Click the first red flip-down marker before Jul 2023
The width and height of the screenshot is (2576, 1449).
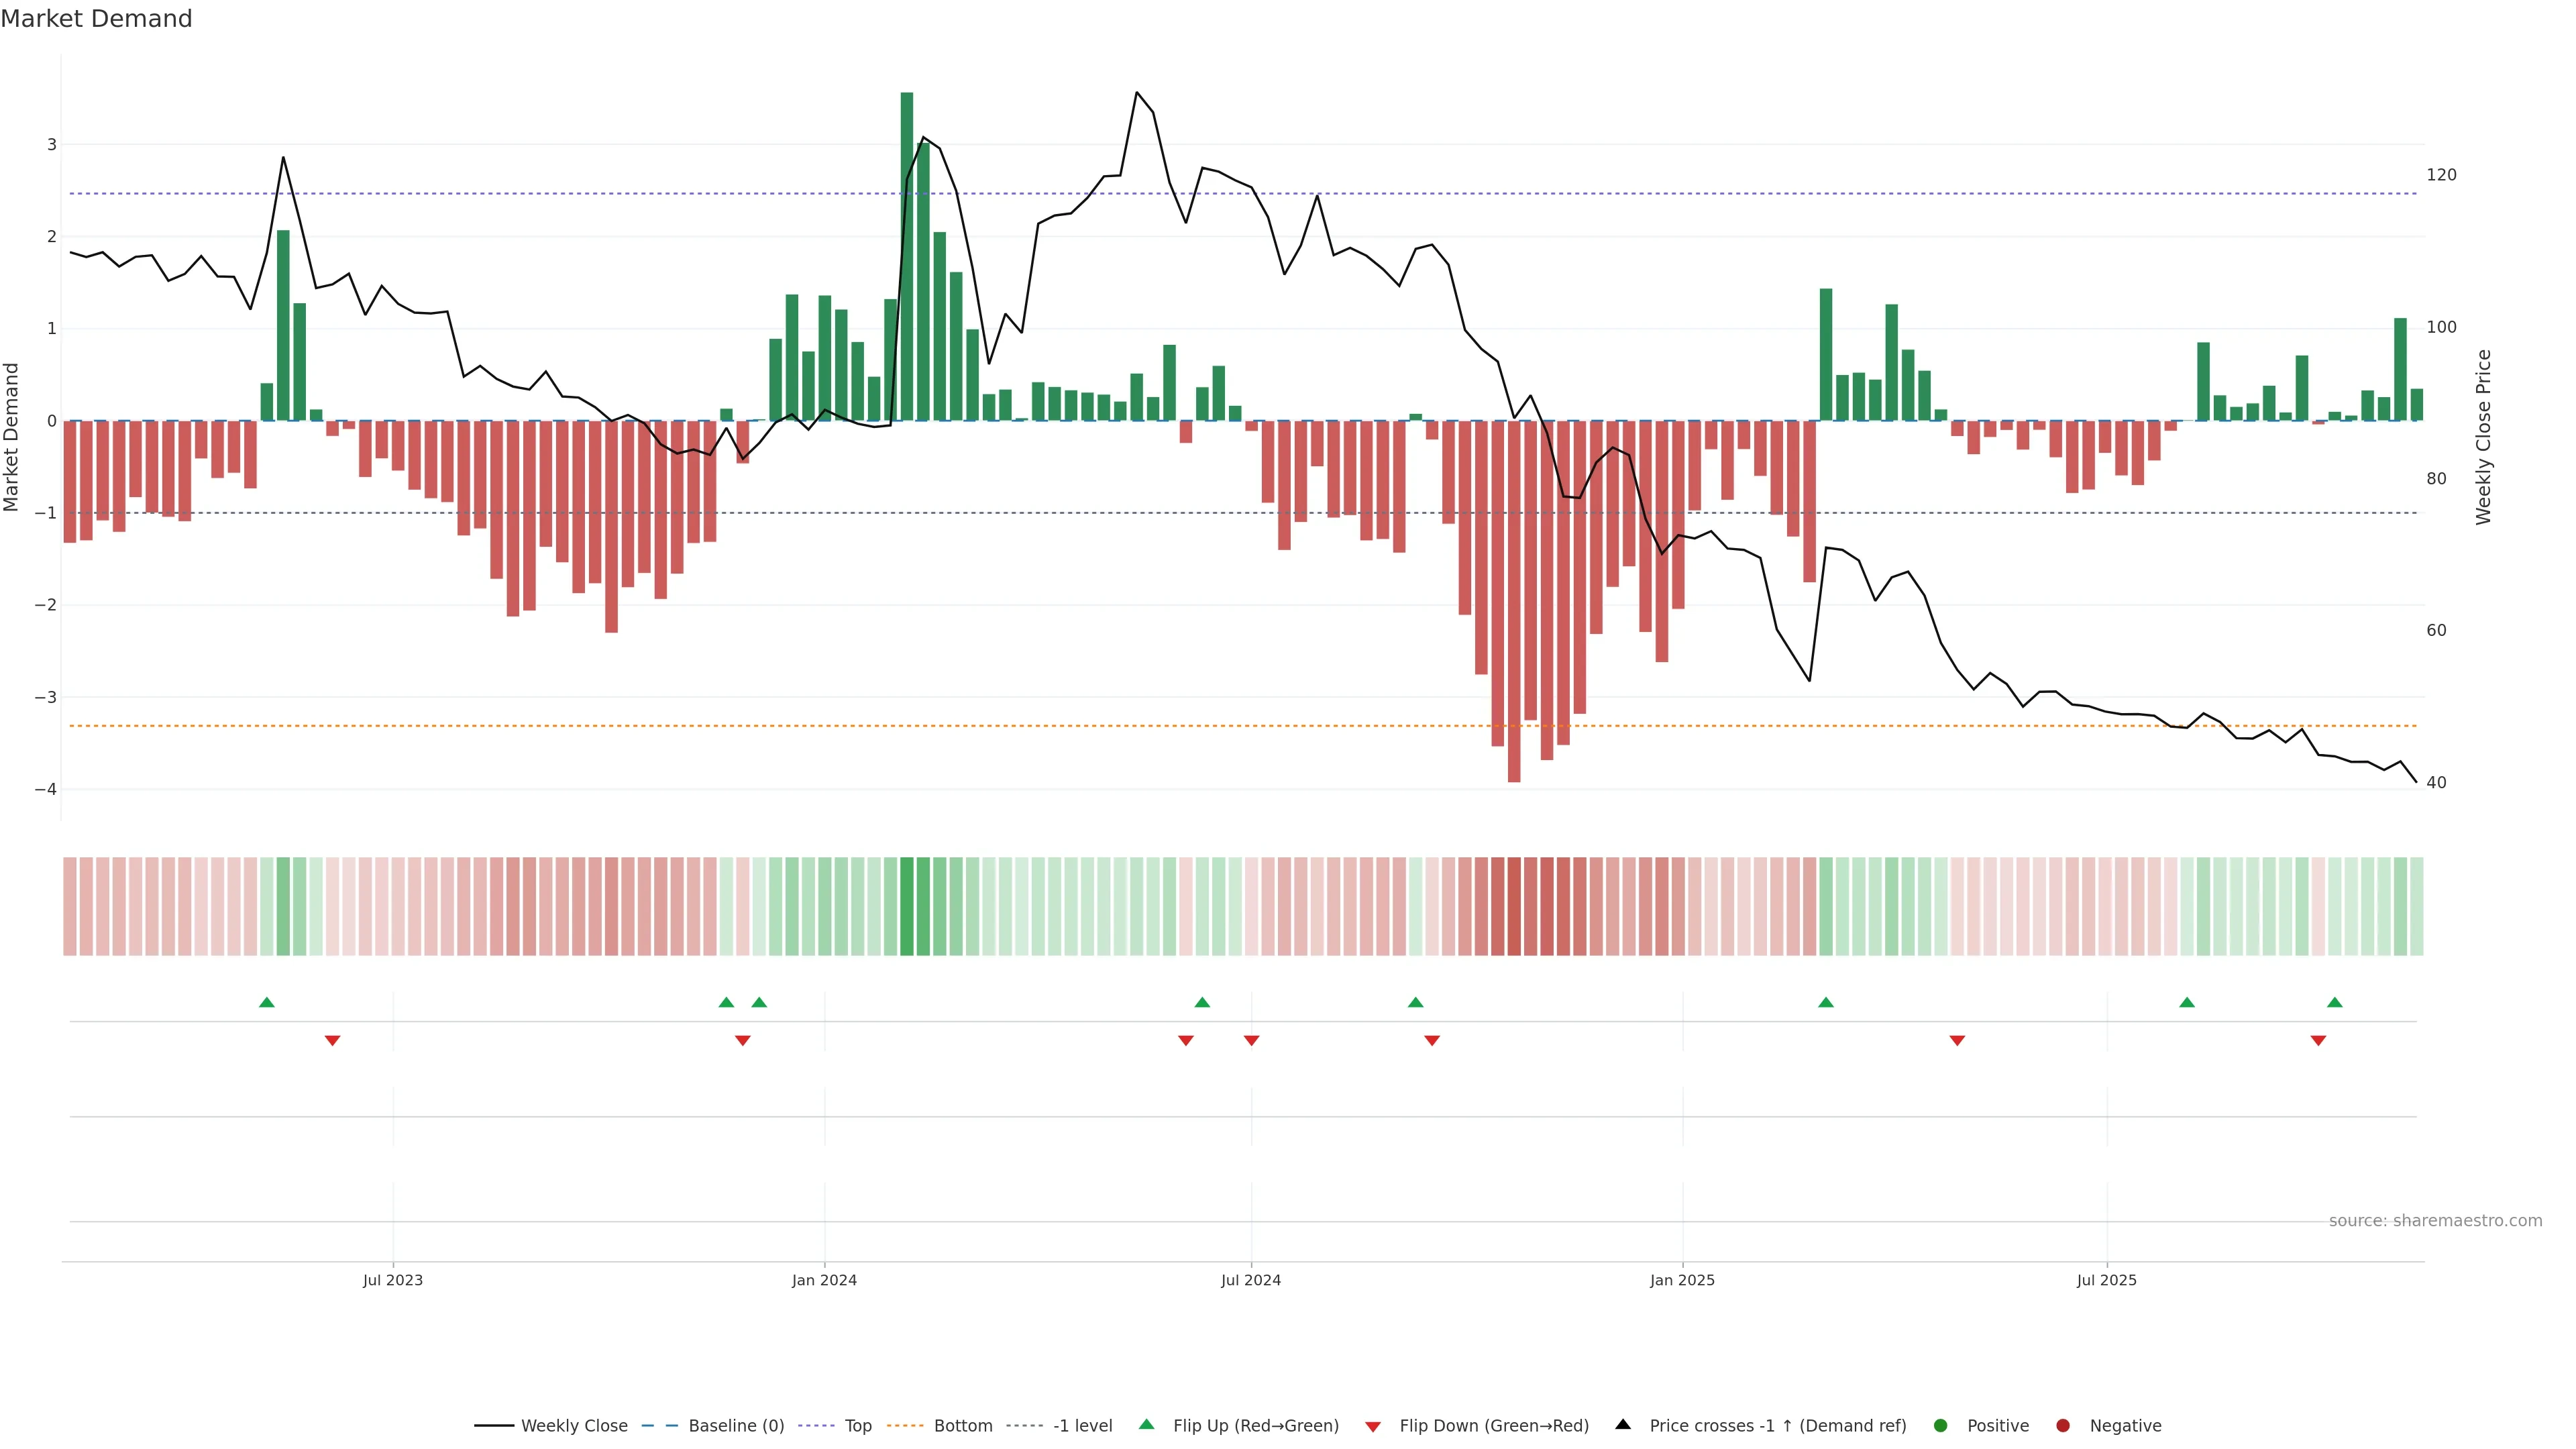pos(332,1041)
